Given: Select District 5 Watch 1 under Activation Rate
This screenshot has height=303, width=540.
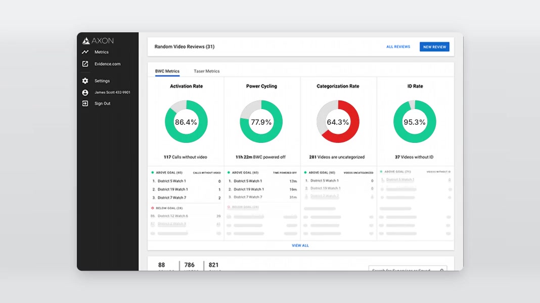Looking at the screenshot, I should (x=186, y=181).
